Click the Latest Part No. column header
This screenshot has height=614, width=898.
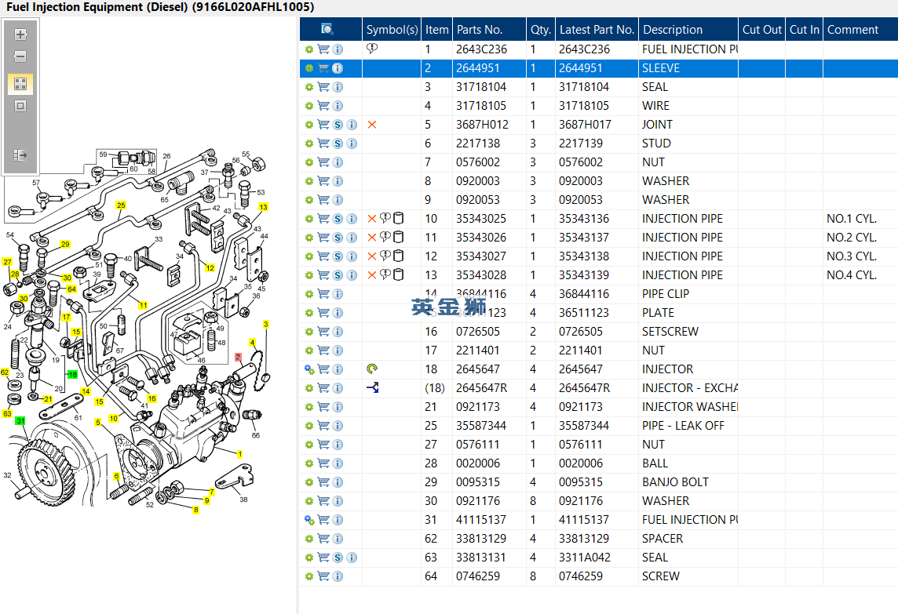coord(597,29)
